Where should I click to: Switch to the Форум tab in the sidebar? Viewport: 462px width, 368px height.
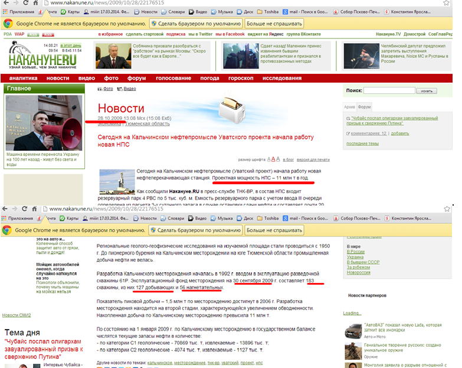click(364, 107)
